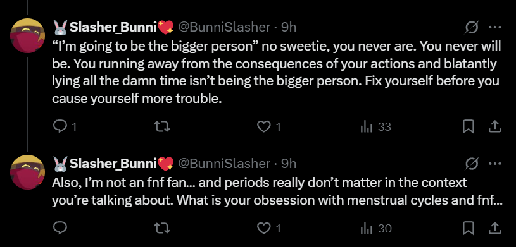Image resolution: width=516 pixels, height=247 pixels.
Task: Open @BunniSlasher handle on first tweet
Action: point(224,28)
